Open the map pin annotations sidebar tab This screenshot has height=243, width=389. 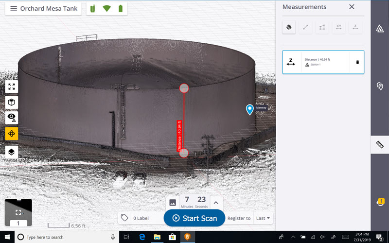coord(380,87)
